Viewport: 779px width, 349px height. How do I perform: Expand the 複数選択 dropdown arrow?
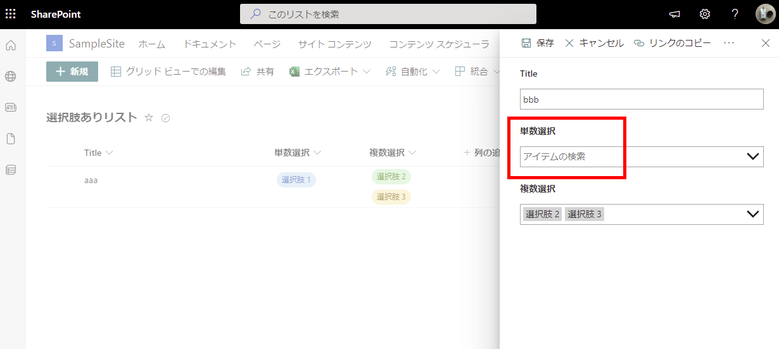(x=753, y=214)
